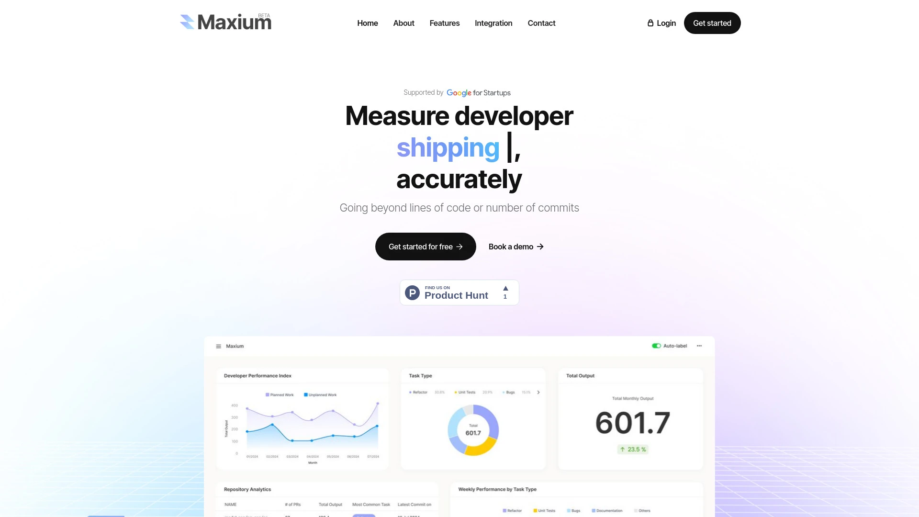Click Contact navigation link
919x517 pixels.
(x=541, y=22)
